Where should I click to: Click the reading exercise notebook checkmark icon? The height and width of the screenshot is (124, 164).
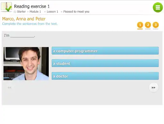coord(6,7)
